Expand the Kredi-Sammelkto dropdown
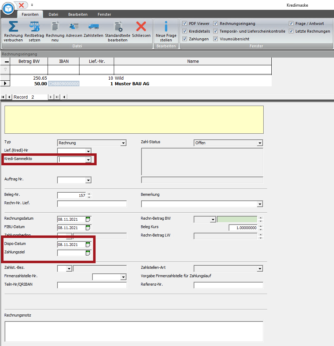Viewport: 334px width, 346px height. click(88, 160)
